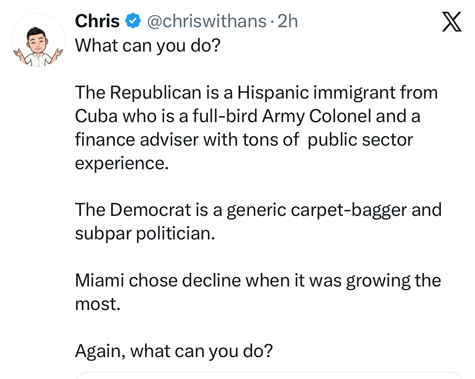Click Chris's cartoon avatar profile picture

pos(38,40)
